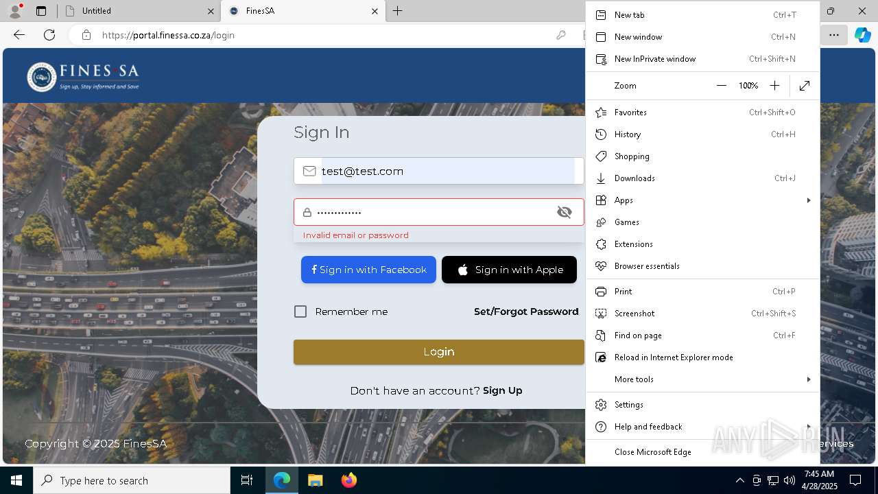This screenshot has width=878, height=494.
Task: Check the Remember me checkbox
Action: coord(300,311)
